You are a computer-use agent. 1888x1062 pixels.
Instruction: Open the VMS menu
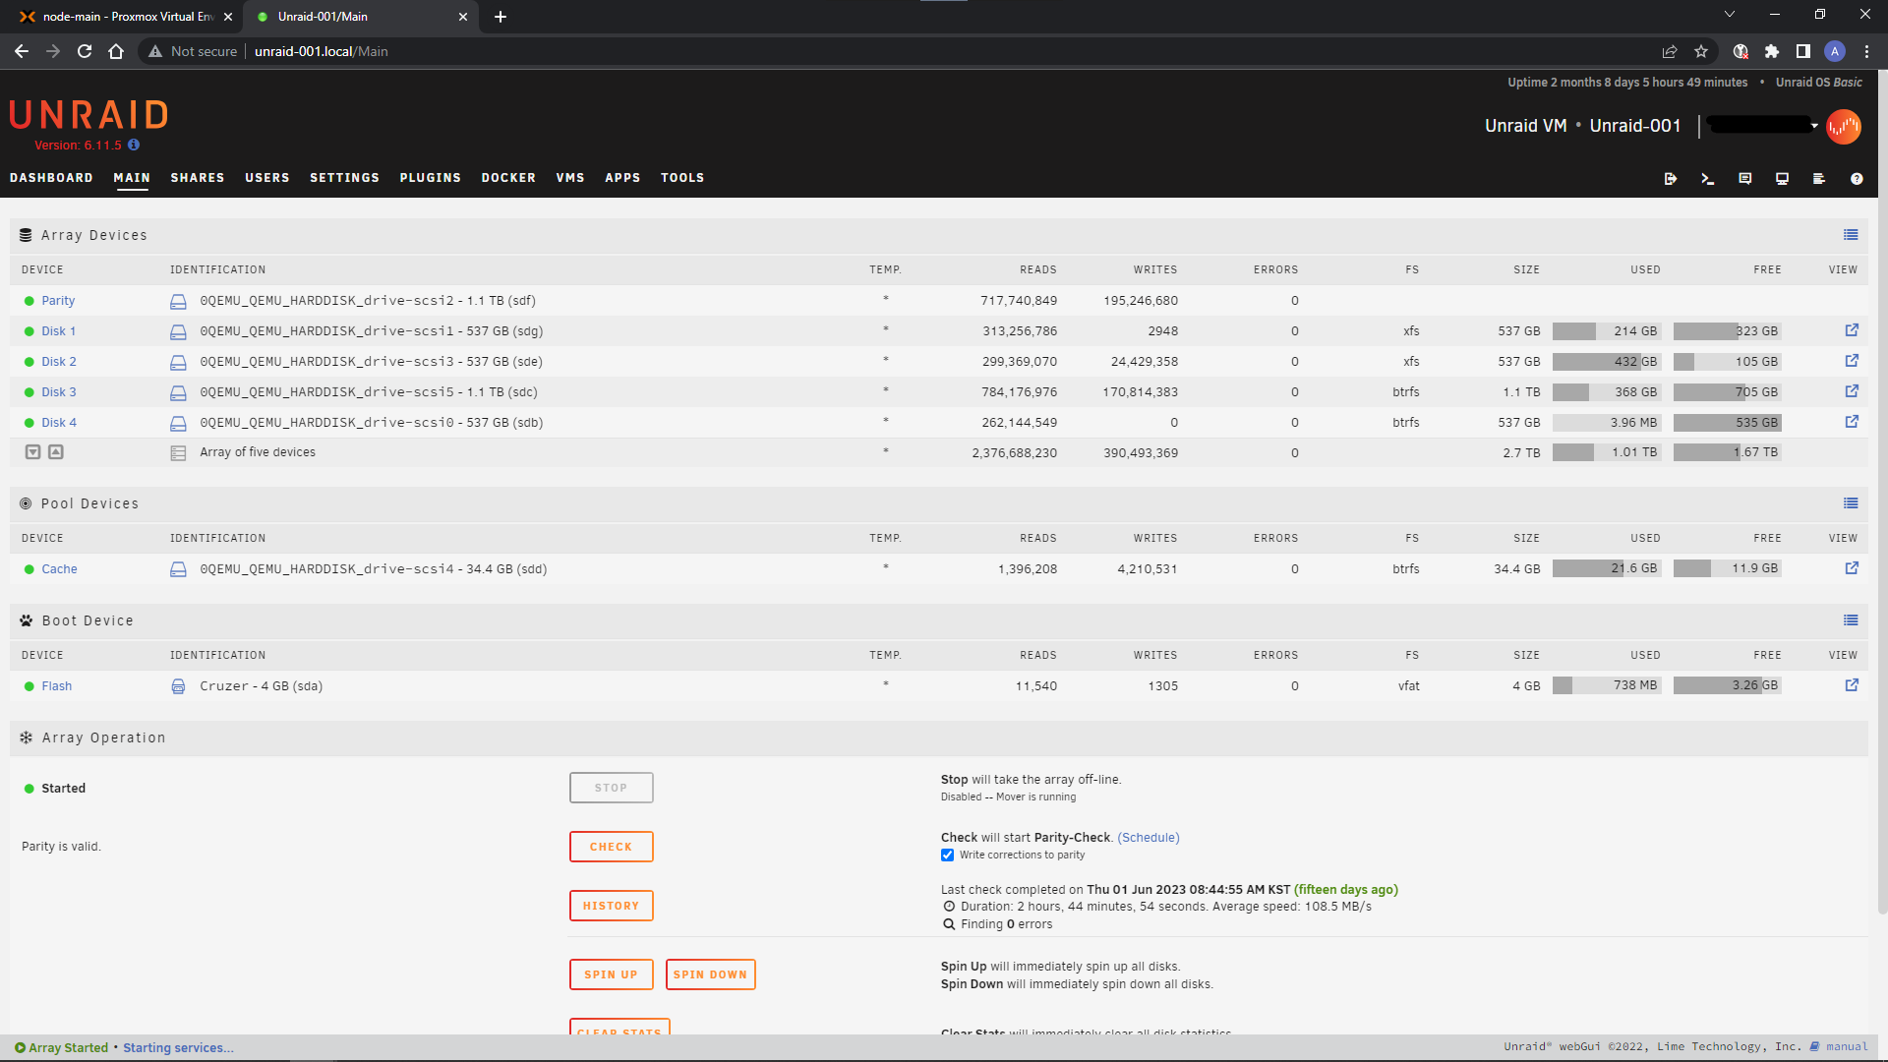coord(570,178)
